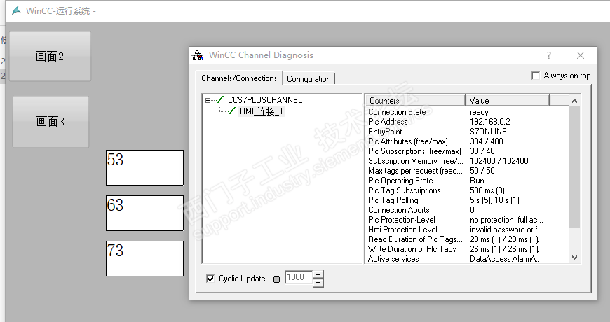This screenshot has height=322, width=610.
Task: Switch to the Configuration tab
Action: tap(309, 79)
